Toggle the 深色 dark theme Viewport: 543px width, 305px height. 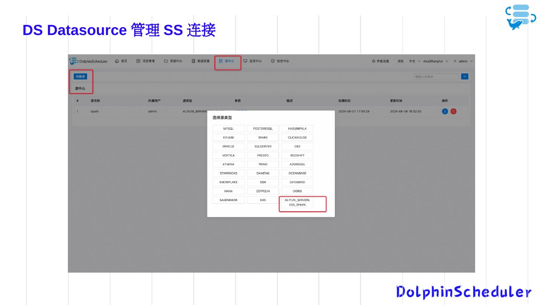tap(400, 61)
